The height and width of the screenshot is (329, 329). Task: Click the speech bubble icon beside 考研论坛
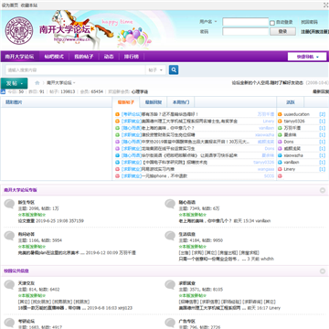pos(9,323)
